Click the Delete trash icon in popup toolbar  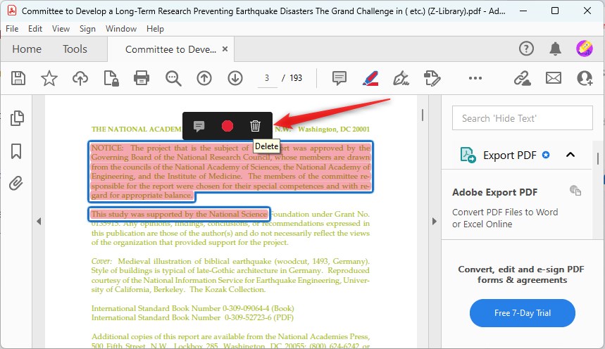pyautogui.click(x=255, y=126)
